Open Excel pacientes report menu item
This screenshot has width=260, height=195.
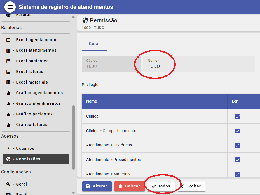pos(32,61)
